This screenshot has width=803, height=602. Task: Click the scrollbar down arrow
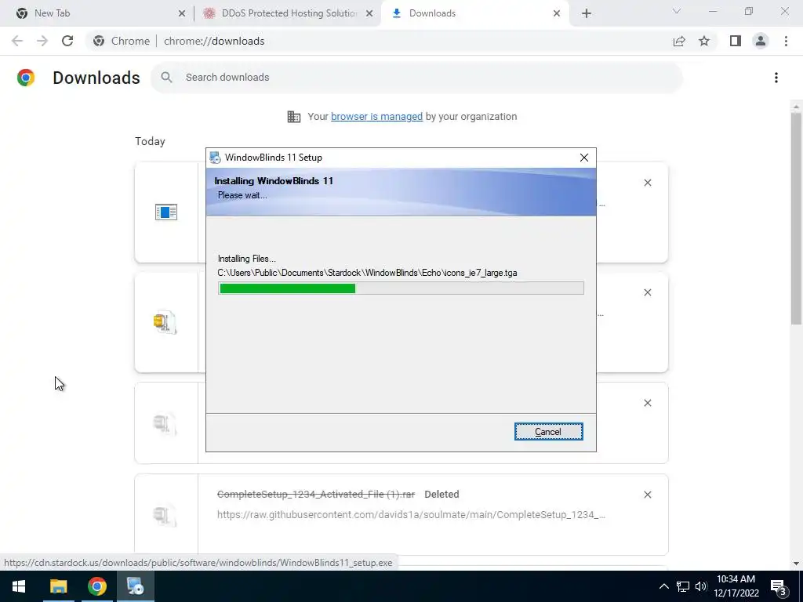click(796, 564)
